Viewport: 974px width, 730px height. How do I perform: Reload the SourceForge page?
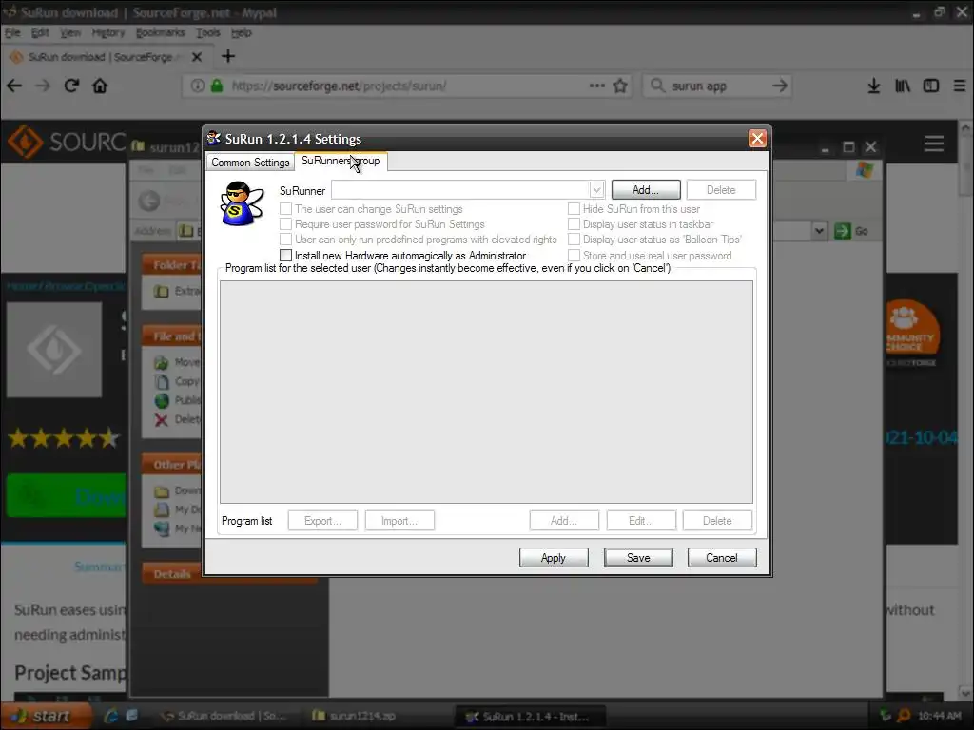click(x=71, y=86)
